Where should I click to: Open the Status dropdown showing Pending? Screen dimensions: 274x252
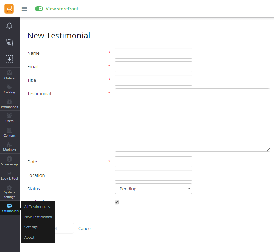click(153, 189)
